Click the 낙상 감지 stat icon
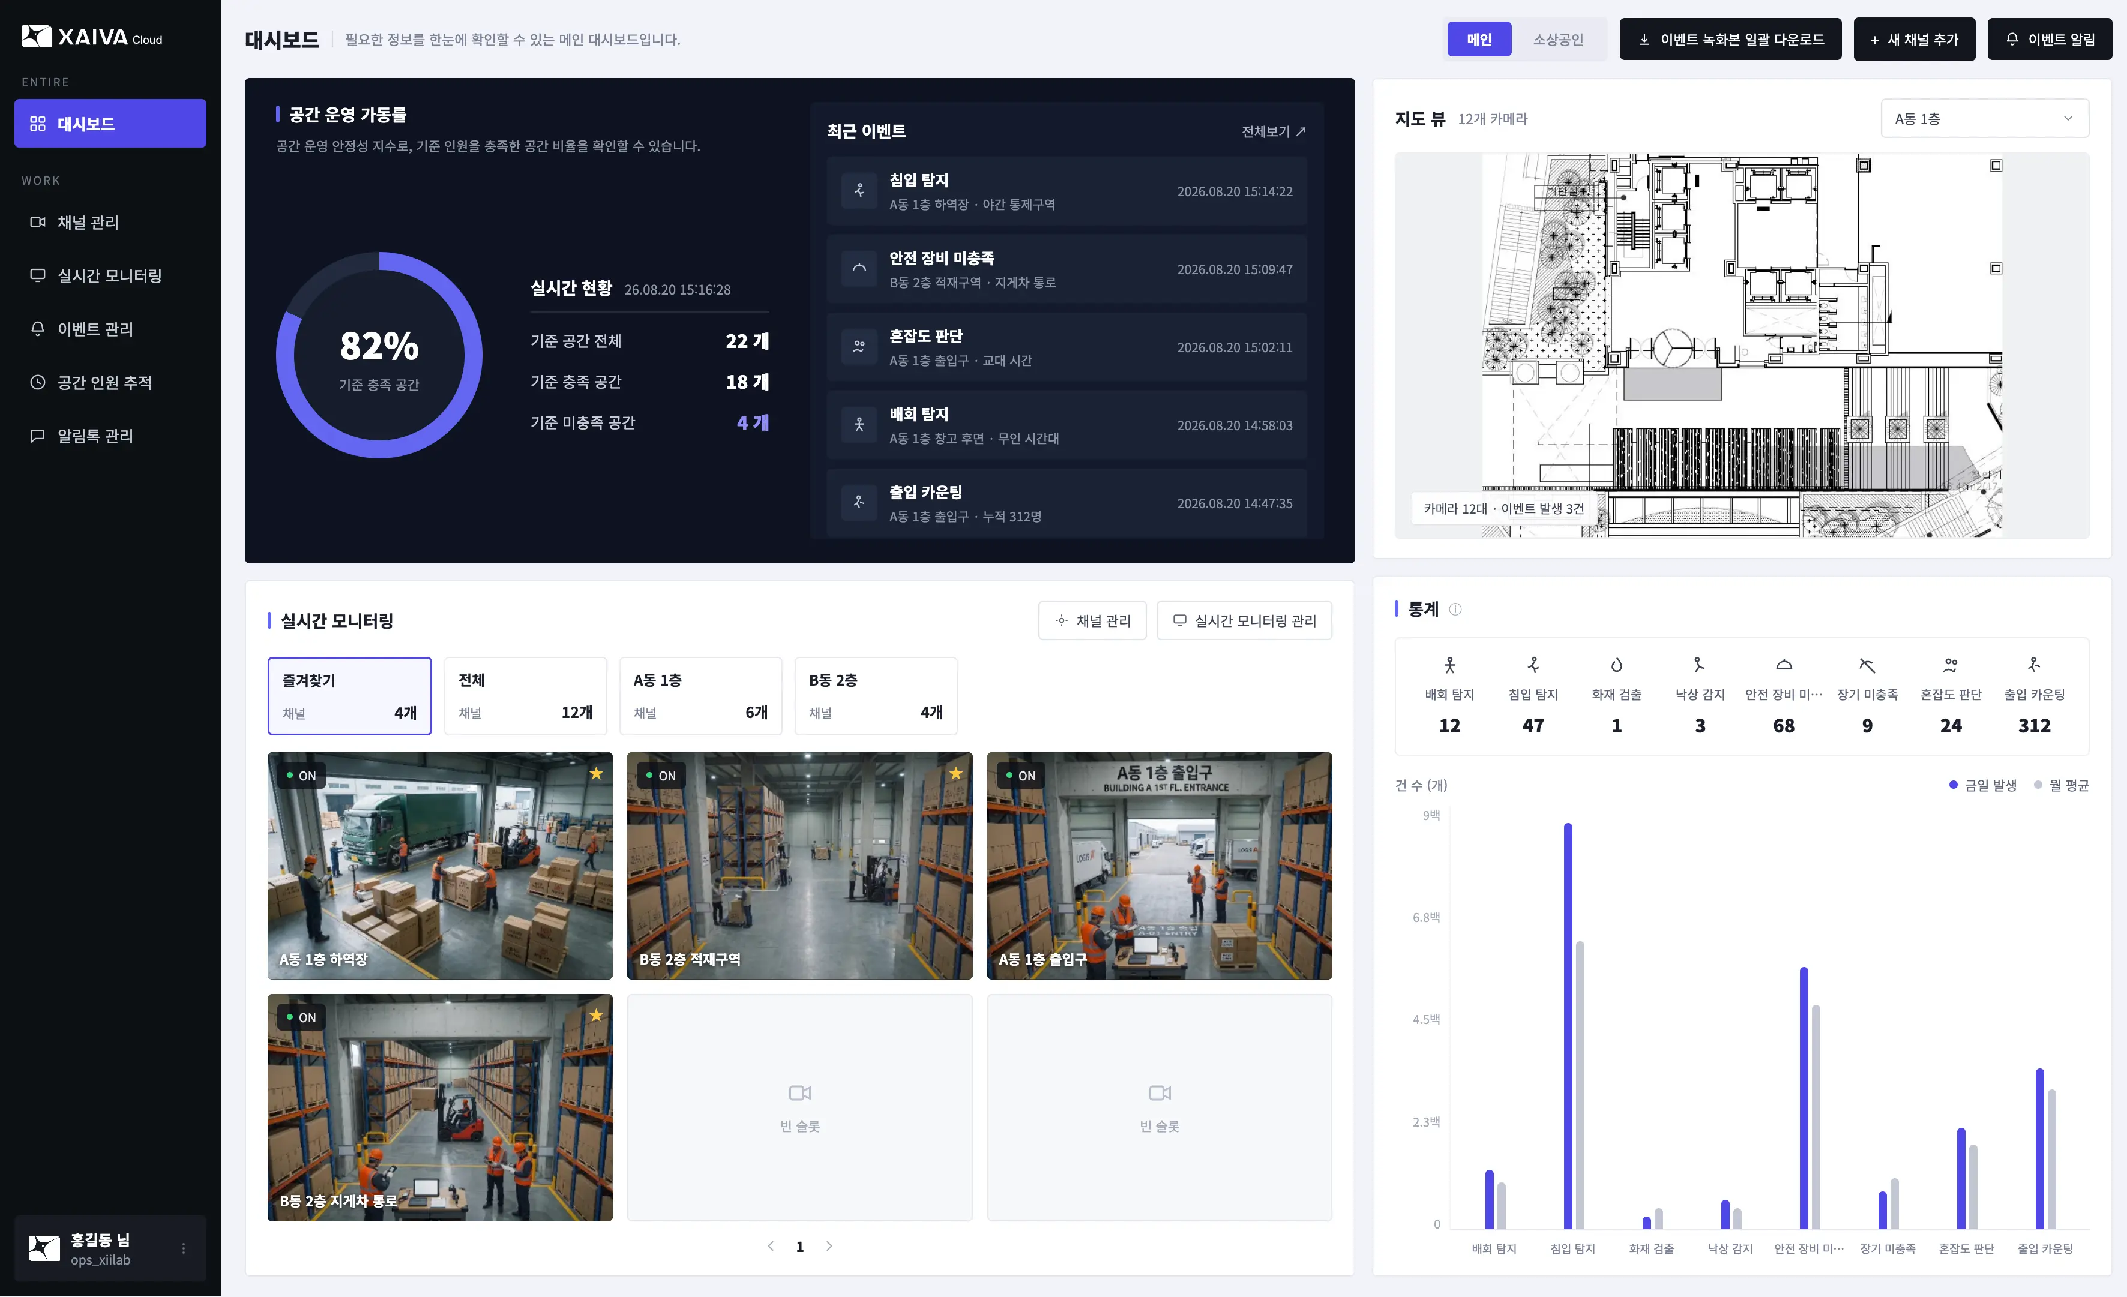The height and width of the screenshot is (1297, 2127). [x=1700, y=665]
